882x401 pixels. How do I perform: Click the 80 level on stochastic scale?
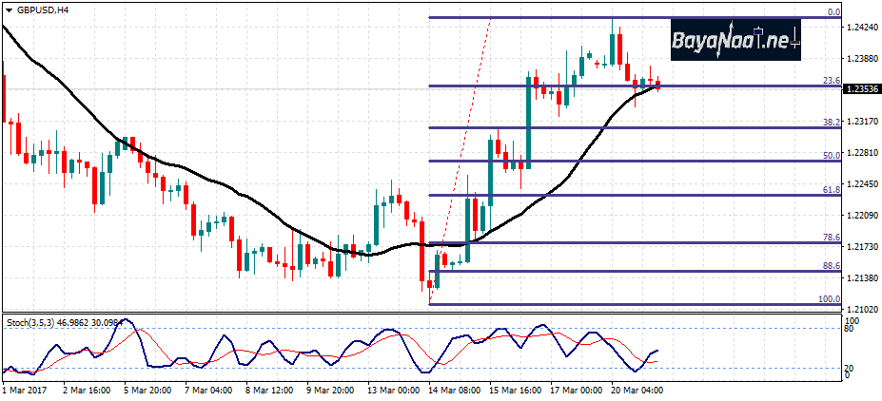point(849,329)
